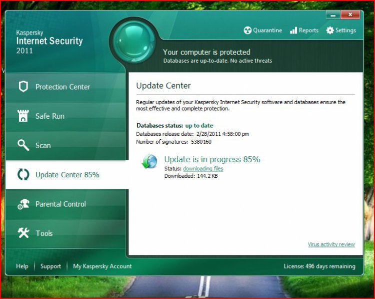This screenshot has width=375, height=299.
Task: Open the Safe Run section
Action: (x=65, y=116)
